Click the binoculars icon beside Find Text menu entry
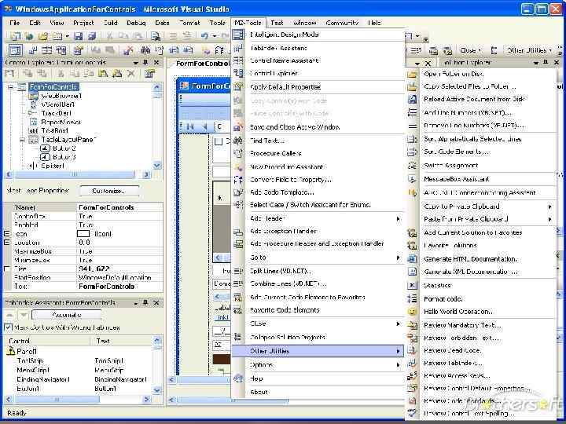The image size is (566, 424). (x=238, y=141)
